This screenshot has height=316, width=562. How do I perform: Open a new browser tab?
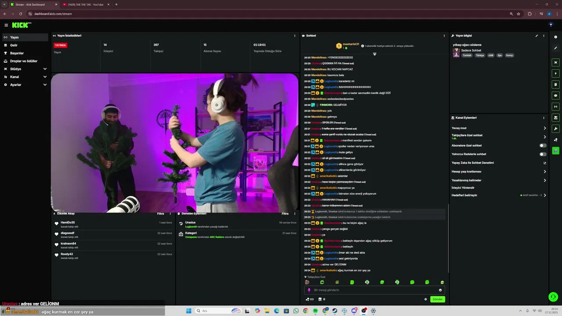click(x=116, y=4)
